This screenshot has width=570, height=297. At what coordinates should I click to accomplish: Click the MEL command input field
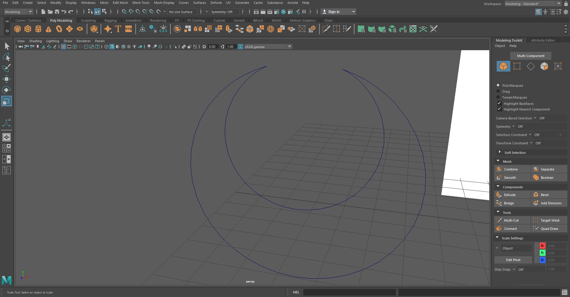tap(349, 292)
